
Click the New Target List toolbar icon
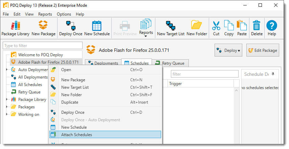pyautogui.click(x=171, y=28)
